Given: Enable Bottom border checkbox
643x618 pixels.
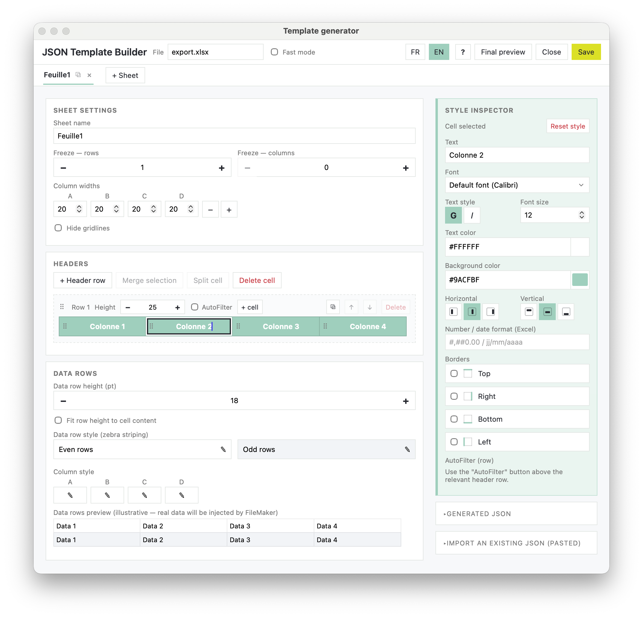Looking at the screenshot, I should [x=454, y=419].
